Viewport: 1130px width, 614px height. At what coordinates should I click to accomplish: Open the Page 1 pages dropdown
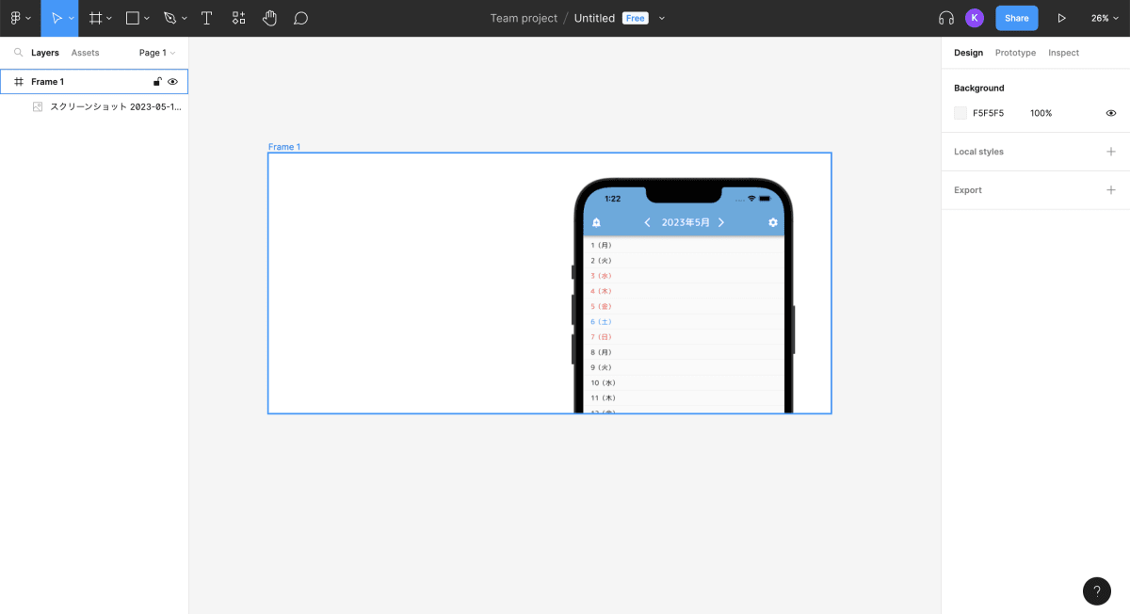point(157,53)
